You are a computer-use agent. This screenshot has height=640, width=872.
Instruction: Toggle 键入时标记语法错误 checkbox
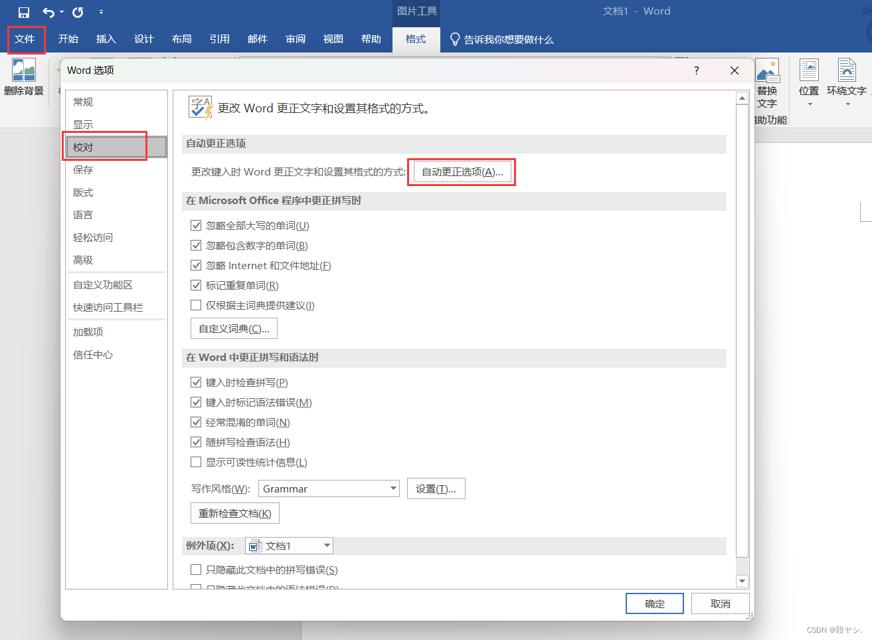click(x=196, y=403)
